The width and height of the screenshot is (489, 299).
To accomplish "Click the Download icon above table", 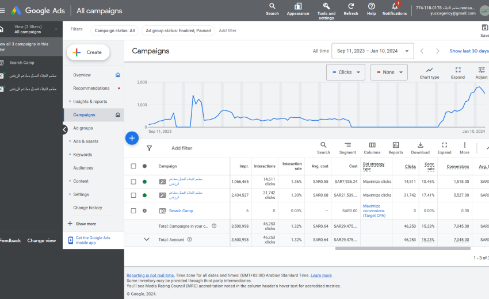I will [420, 145].
